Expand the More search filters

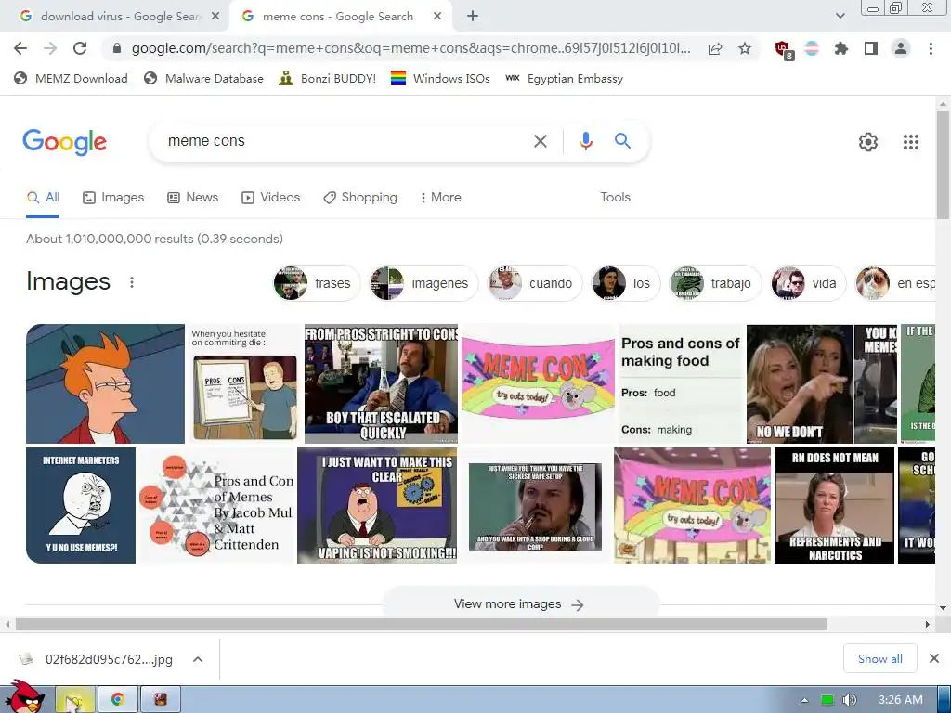[x=440, y=198]
